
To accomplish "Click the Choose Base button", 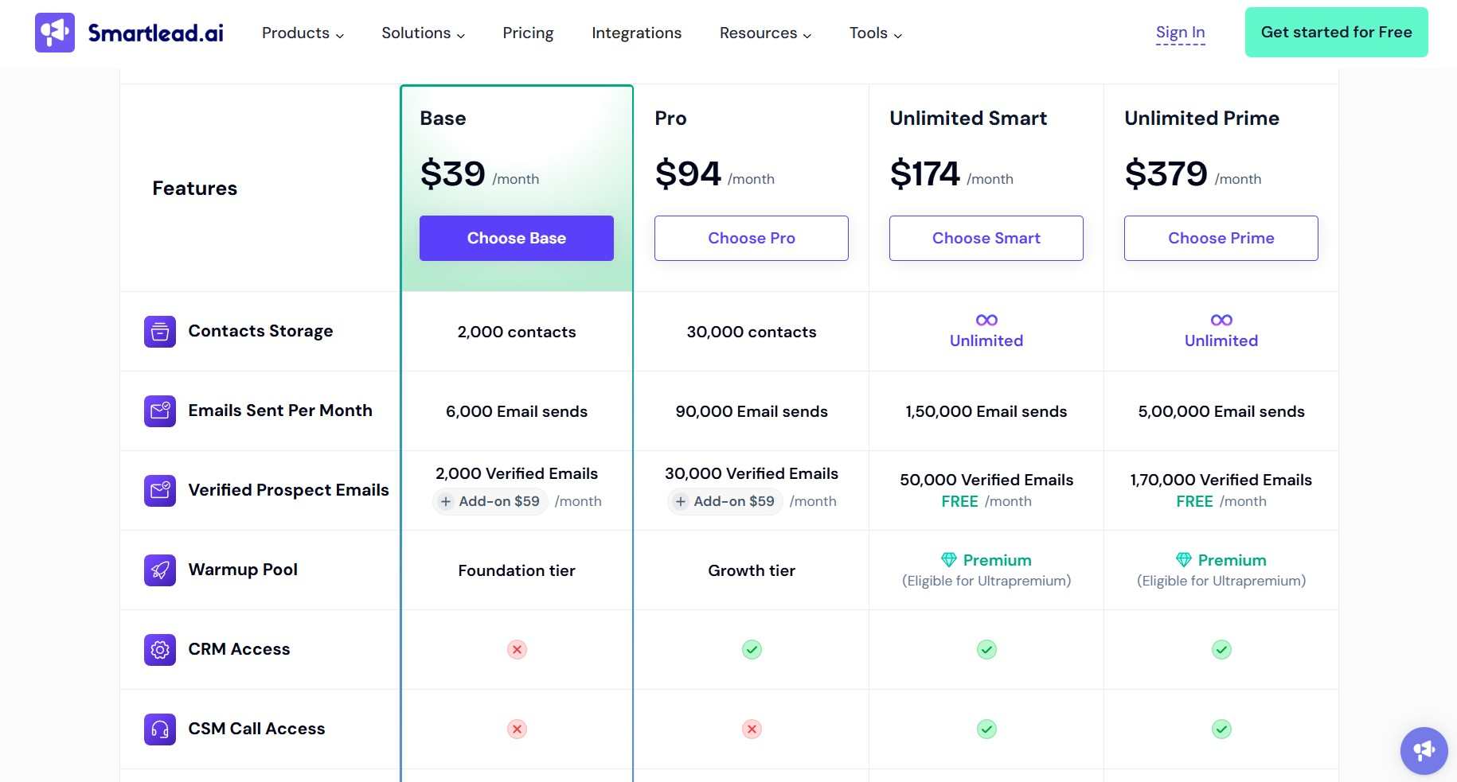I will point(516,238).
